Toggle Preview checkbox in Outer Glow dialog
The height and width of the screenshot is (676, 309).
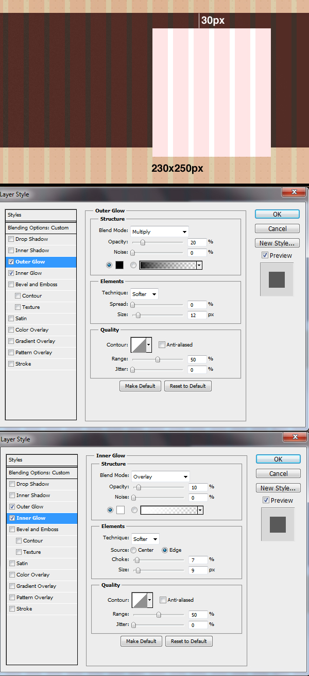[265, 255]
